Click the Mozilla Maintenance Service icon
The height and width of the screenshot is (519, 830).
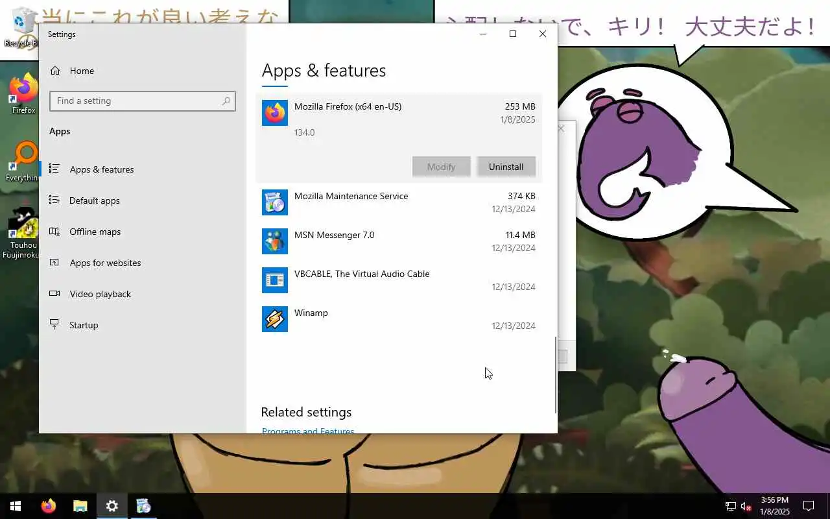(x=275, y=202)
